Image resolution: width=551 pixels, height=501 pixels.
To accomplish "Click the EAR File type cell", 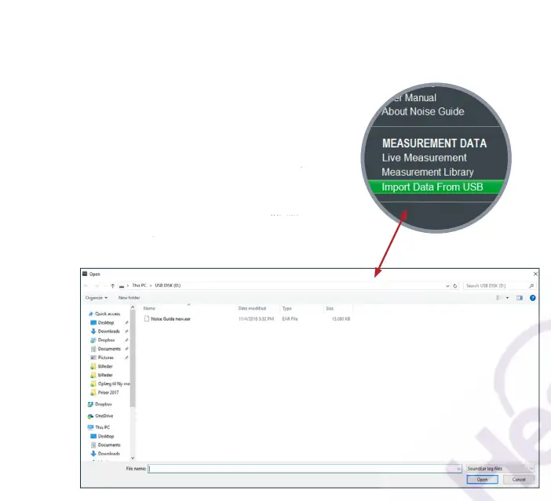I will pos(290,319).
